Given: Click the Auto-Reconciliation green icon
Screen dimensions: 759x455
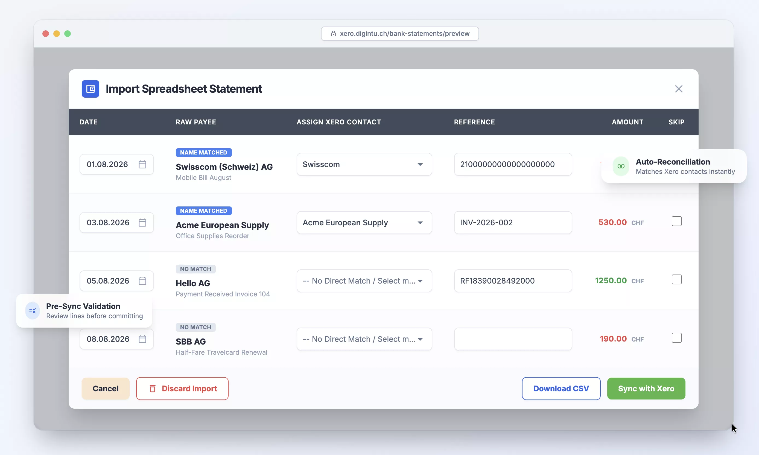Looking at the screenshot, I should coord(621,166).
